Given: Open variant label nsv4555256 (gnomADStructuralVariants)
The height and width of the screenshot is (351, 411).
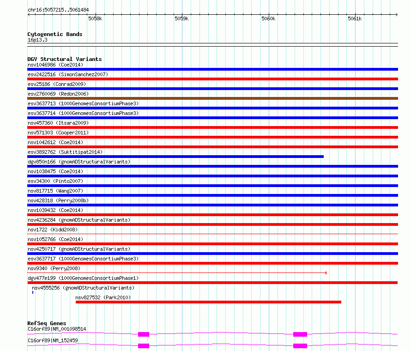Looking at the screenshot, I should pyautogui.click(x=83, y=288).
